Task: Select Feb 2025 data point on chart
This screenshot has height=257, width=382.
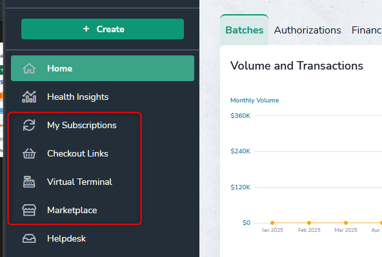Action: click(x=309, y=223)
